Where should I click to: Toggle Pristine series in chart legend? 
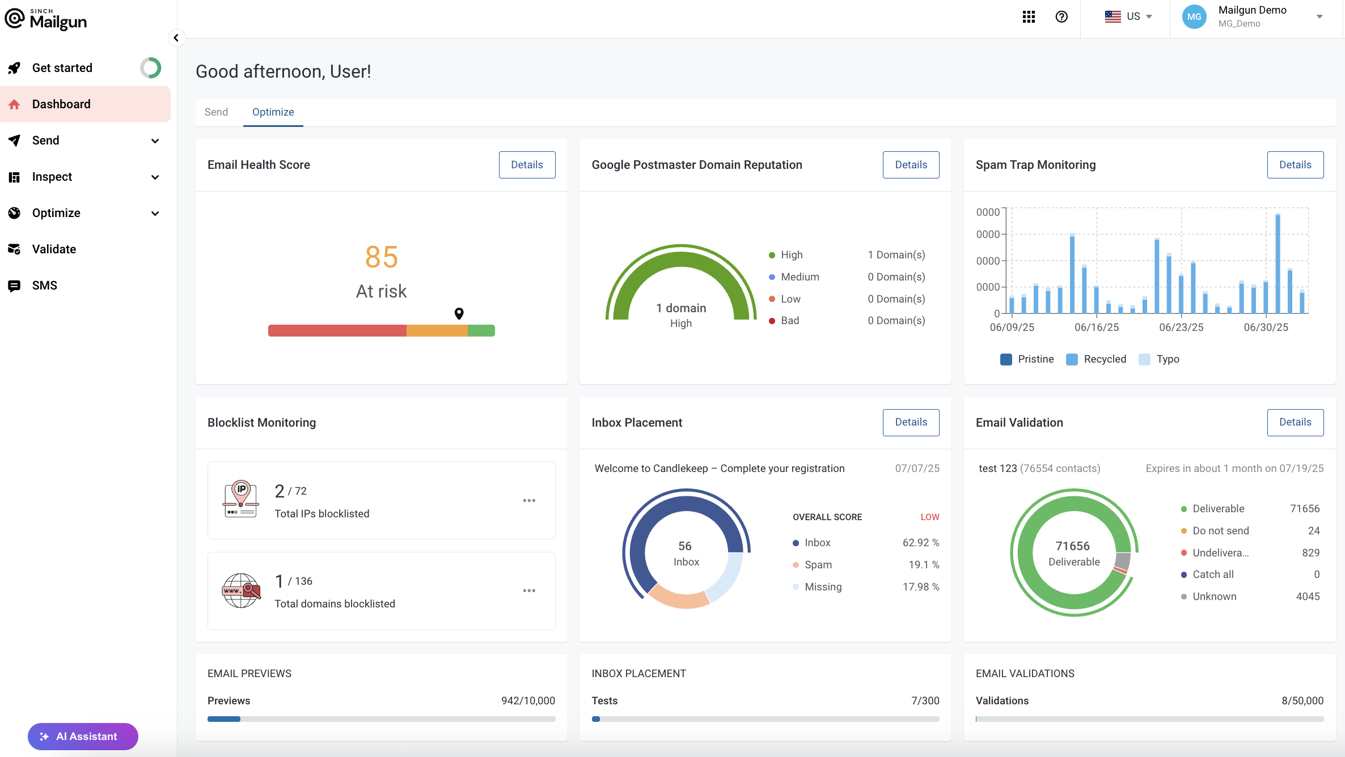1027,359
